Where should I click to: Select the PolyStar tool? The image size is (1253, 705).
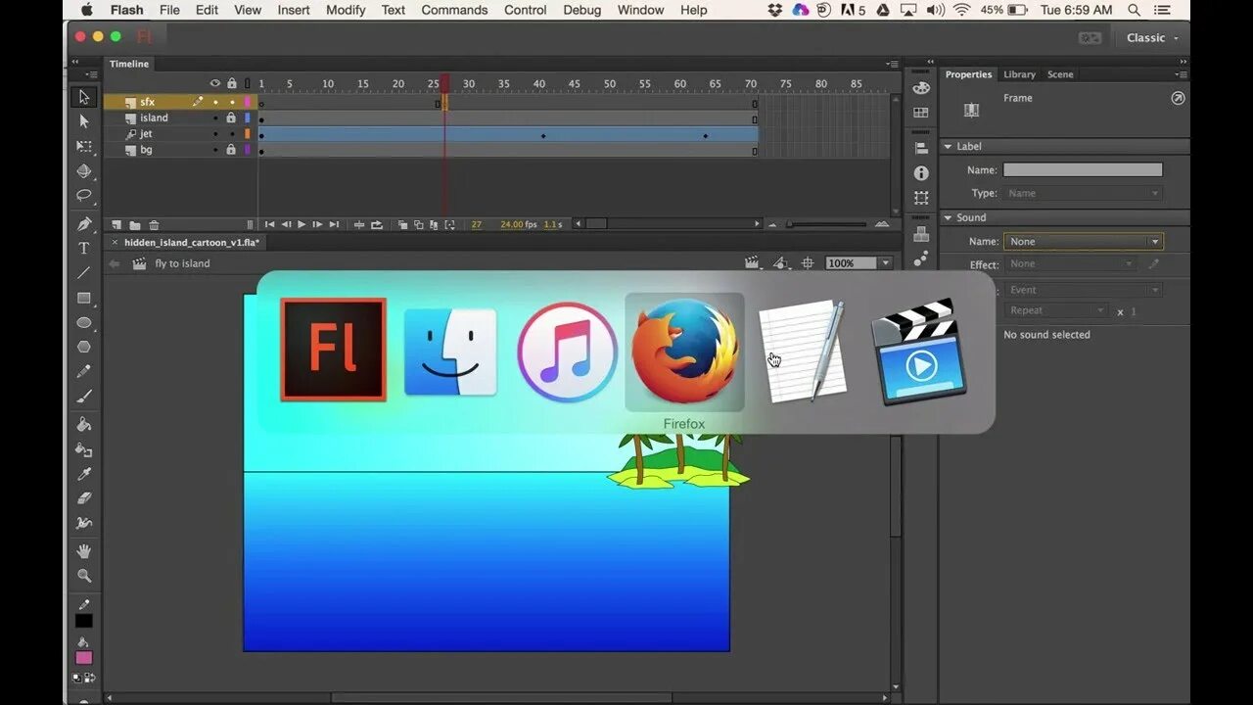[x=84, y=347]
